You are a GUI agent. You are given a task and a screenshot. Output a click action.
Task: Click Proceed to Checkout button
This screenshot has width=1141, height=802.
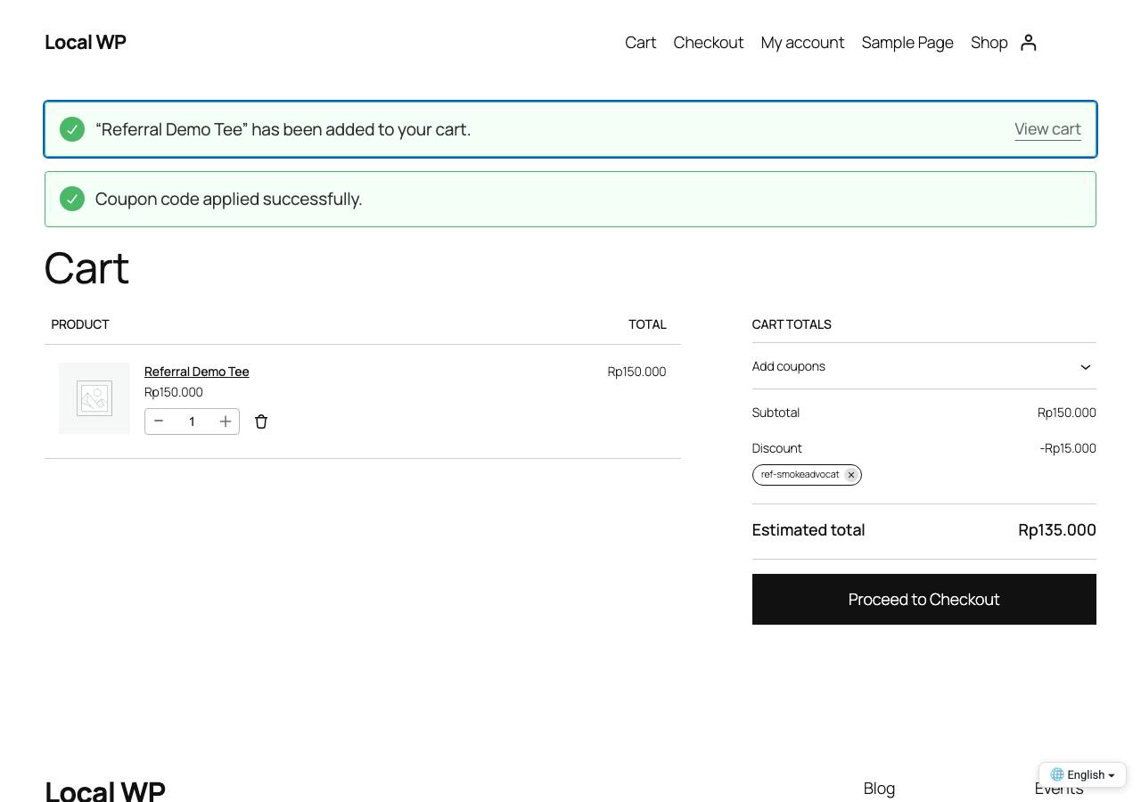pyautogui.click(x=923, y=599)
